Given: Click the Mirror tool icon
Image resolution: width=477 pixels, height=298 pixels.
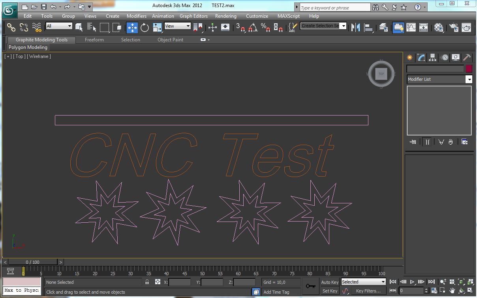Looking at the screenshot, I should (x=355, y=27).
